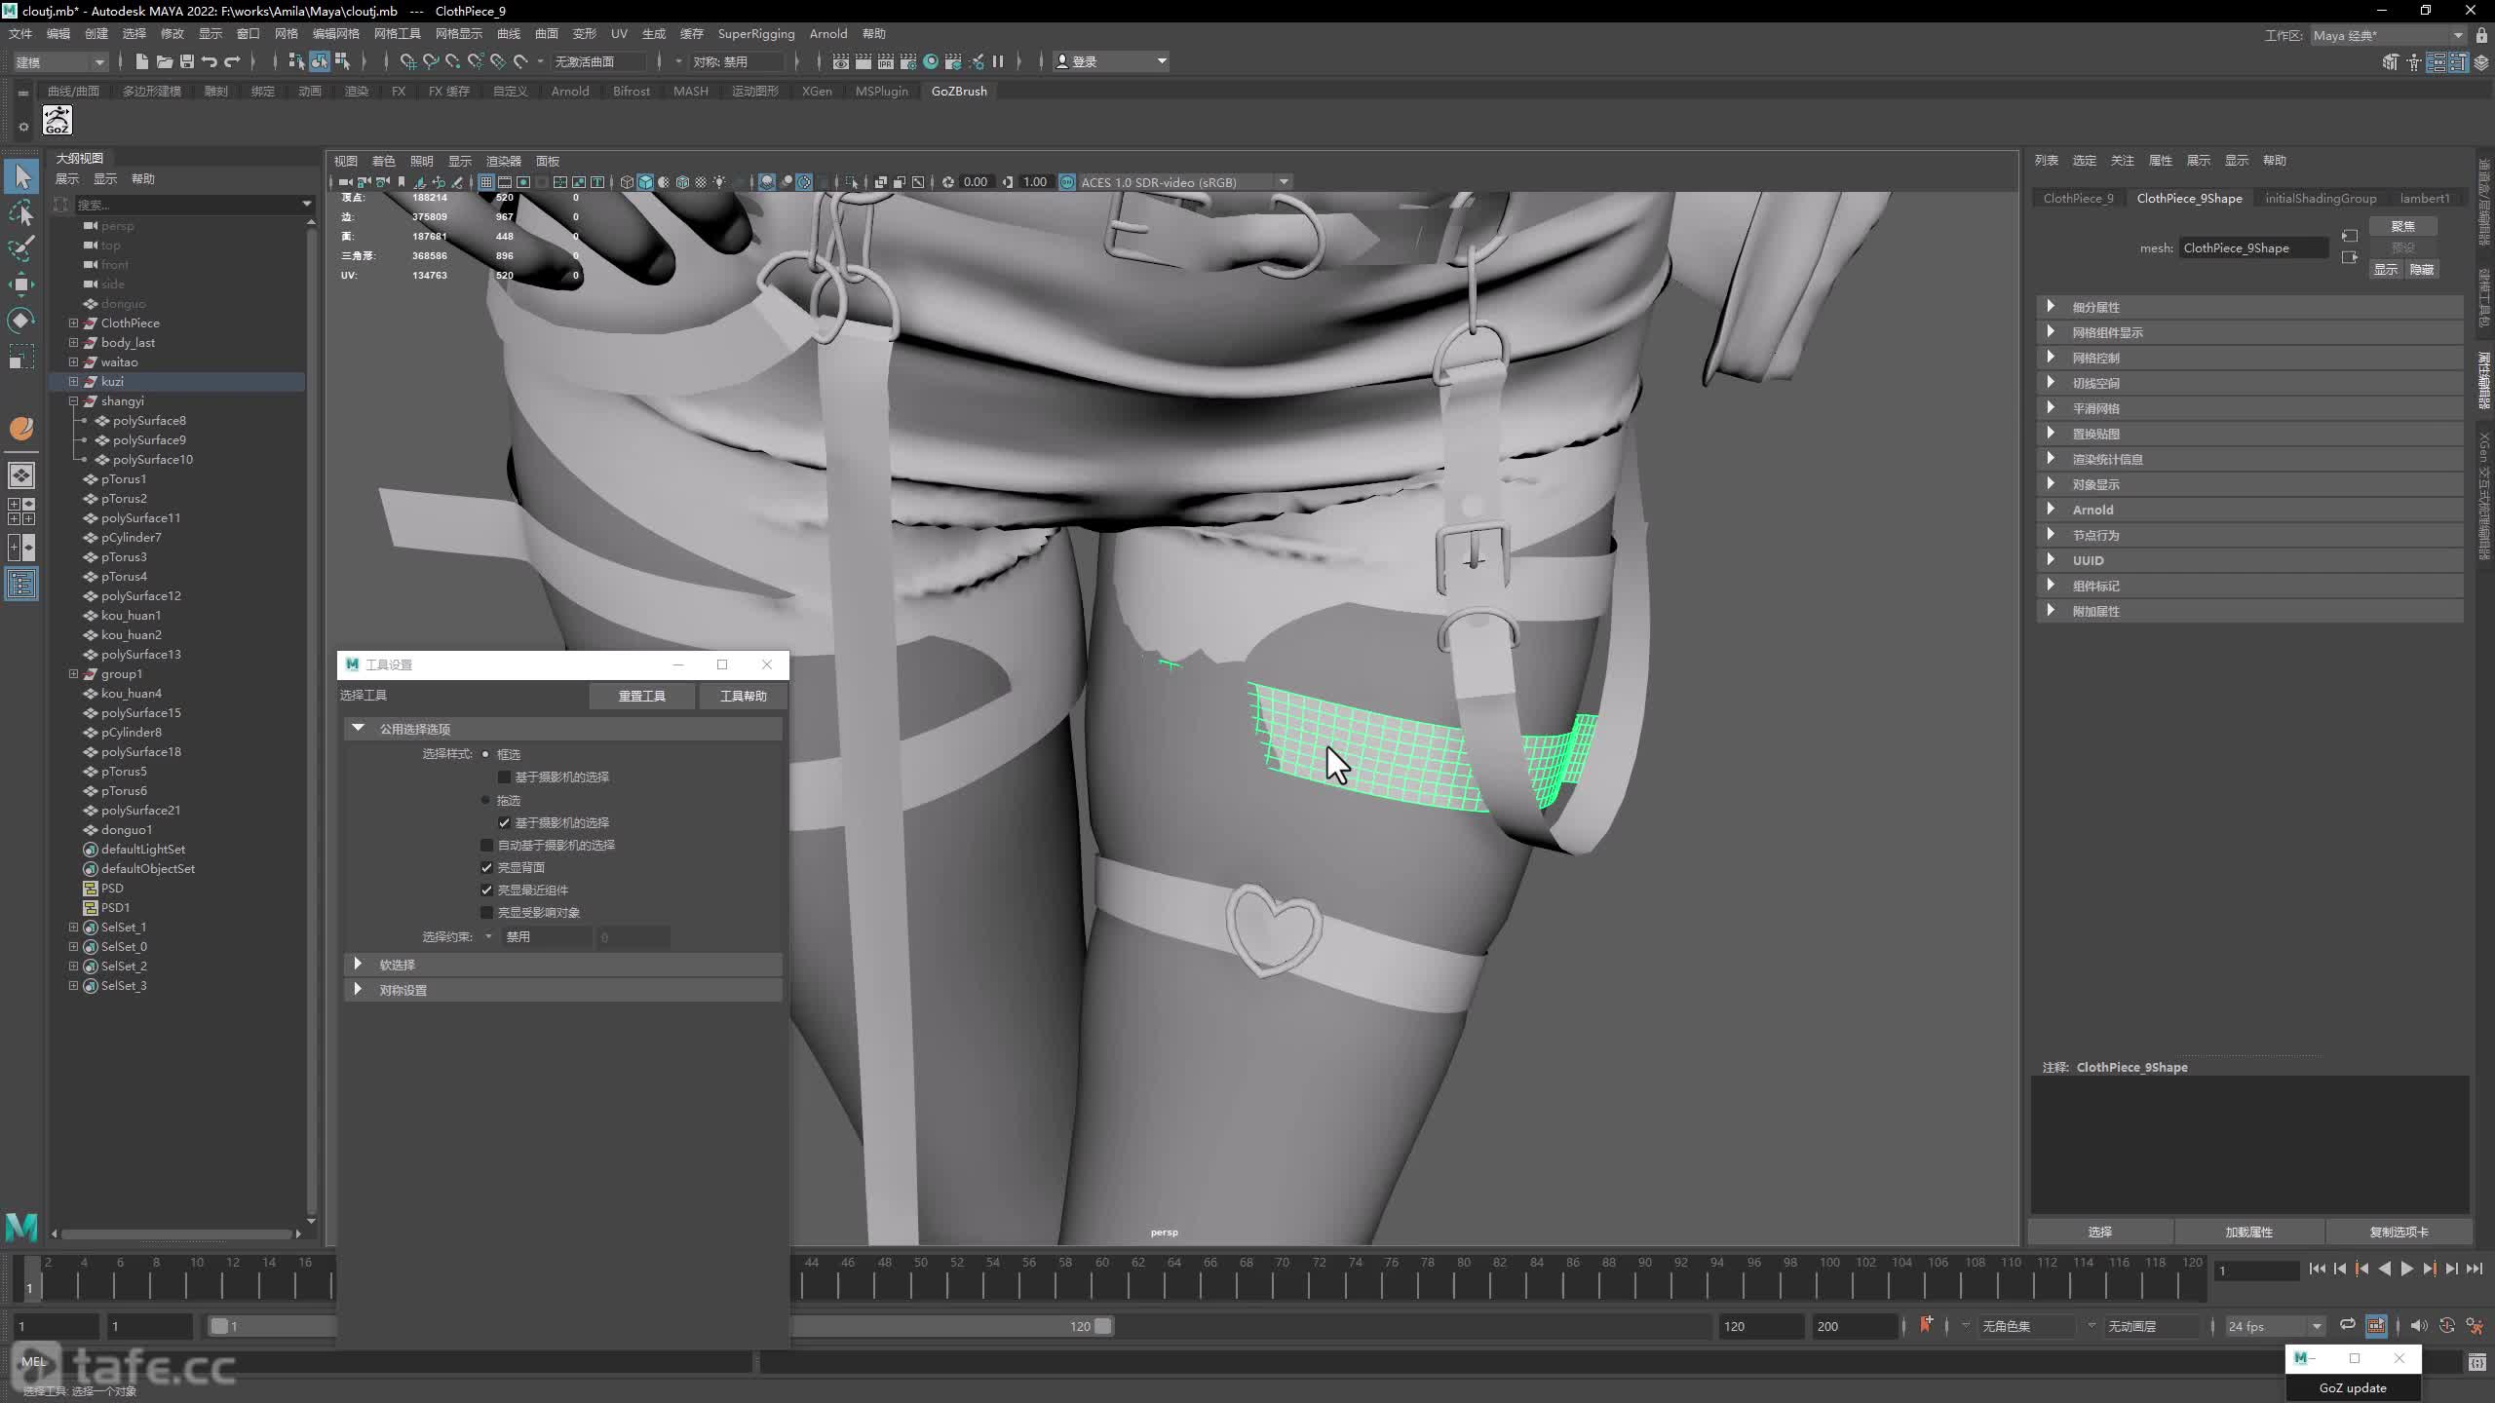
Task: Click the Play forwards button
Action: tap(2406, 1270)
